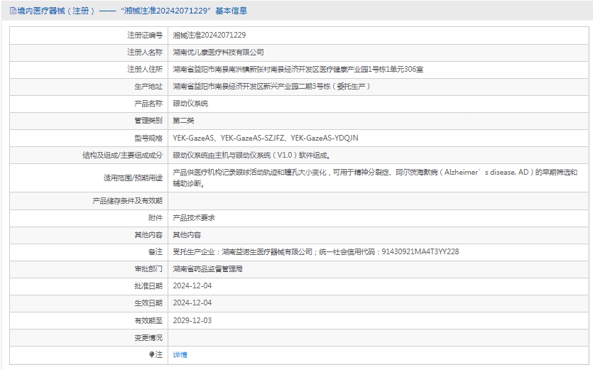Open the 详情 link

tap(180, 354)
